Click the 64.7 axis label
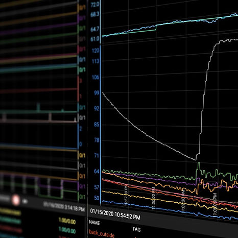Screen dimensions: 238x238 click(x=95, y=29)
